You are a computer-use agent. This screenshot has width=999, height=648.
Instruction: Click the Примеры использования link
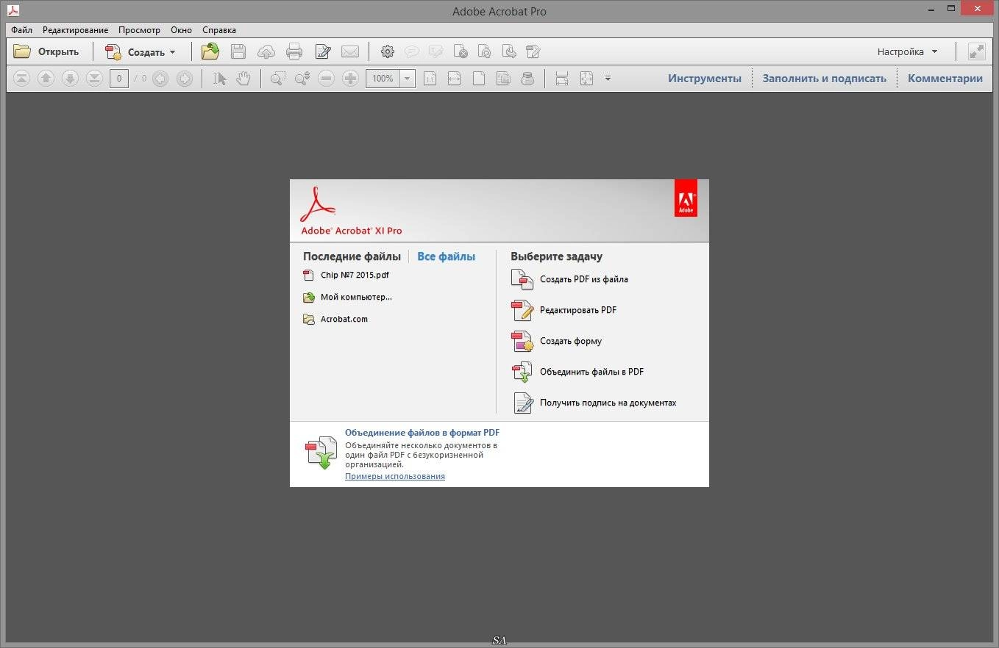[395, 476]
